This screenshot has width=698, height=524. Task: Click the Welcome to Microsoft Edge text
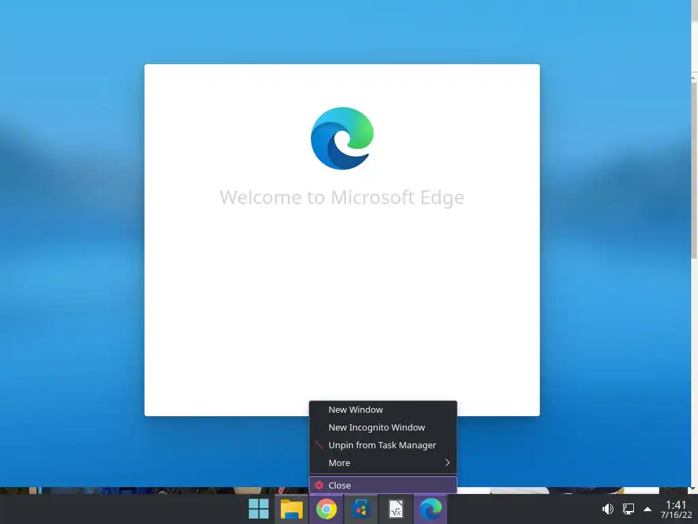(342, 197)
